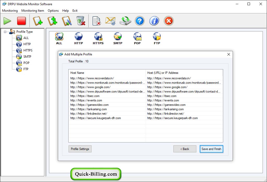This screenshot has height=182, width=267.
Task: Select the HTTP globe icon in main panel
Action: [78, 38]
